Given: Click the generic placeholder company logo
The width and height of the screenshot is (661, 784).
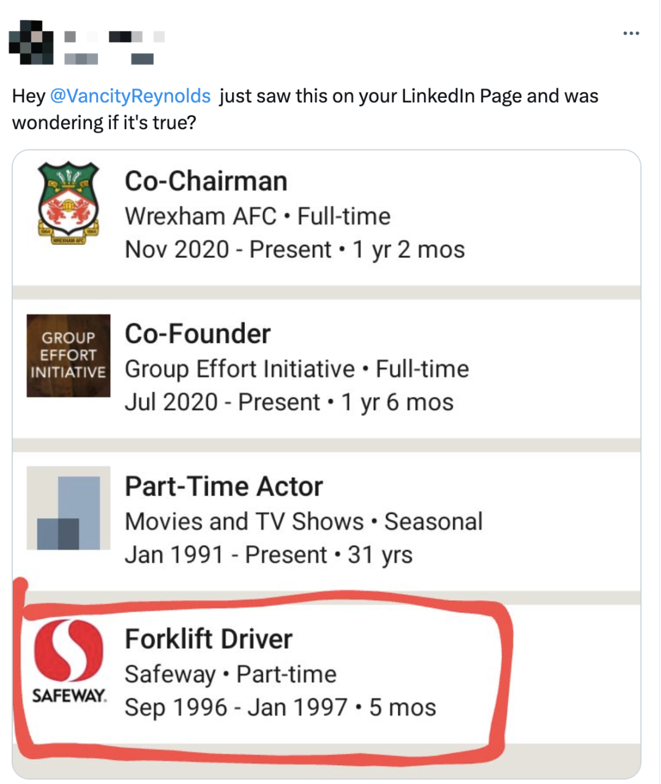Looking at the screenshot, I should pyautogui.click(x=69, y=508).
